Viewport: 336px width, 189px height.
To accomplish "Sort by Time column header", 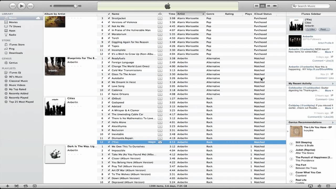I will [x=170, y=14].
